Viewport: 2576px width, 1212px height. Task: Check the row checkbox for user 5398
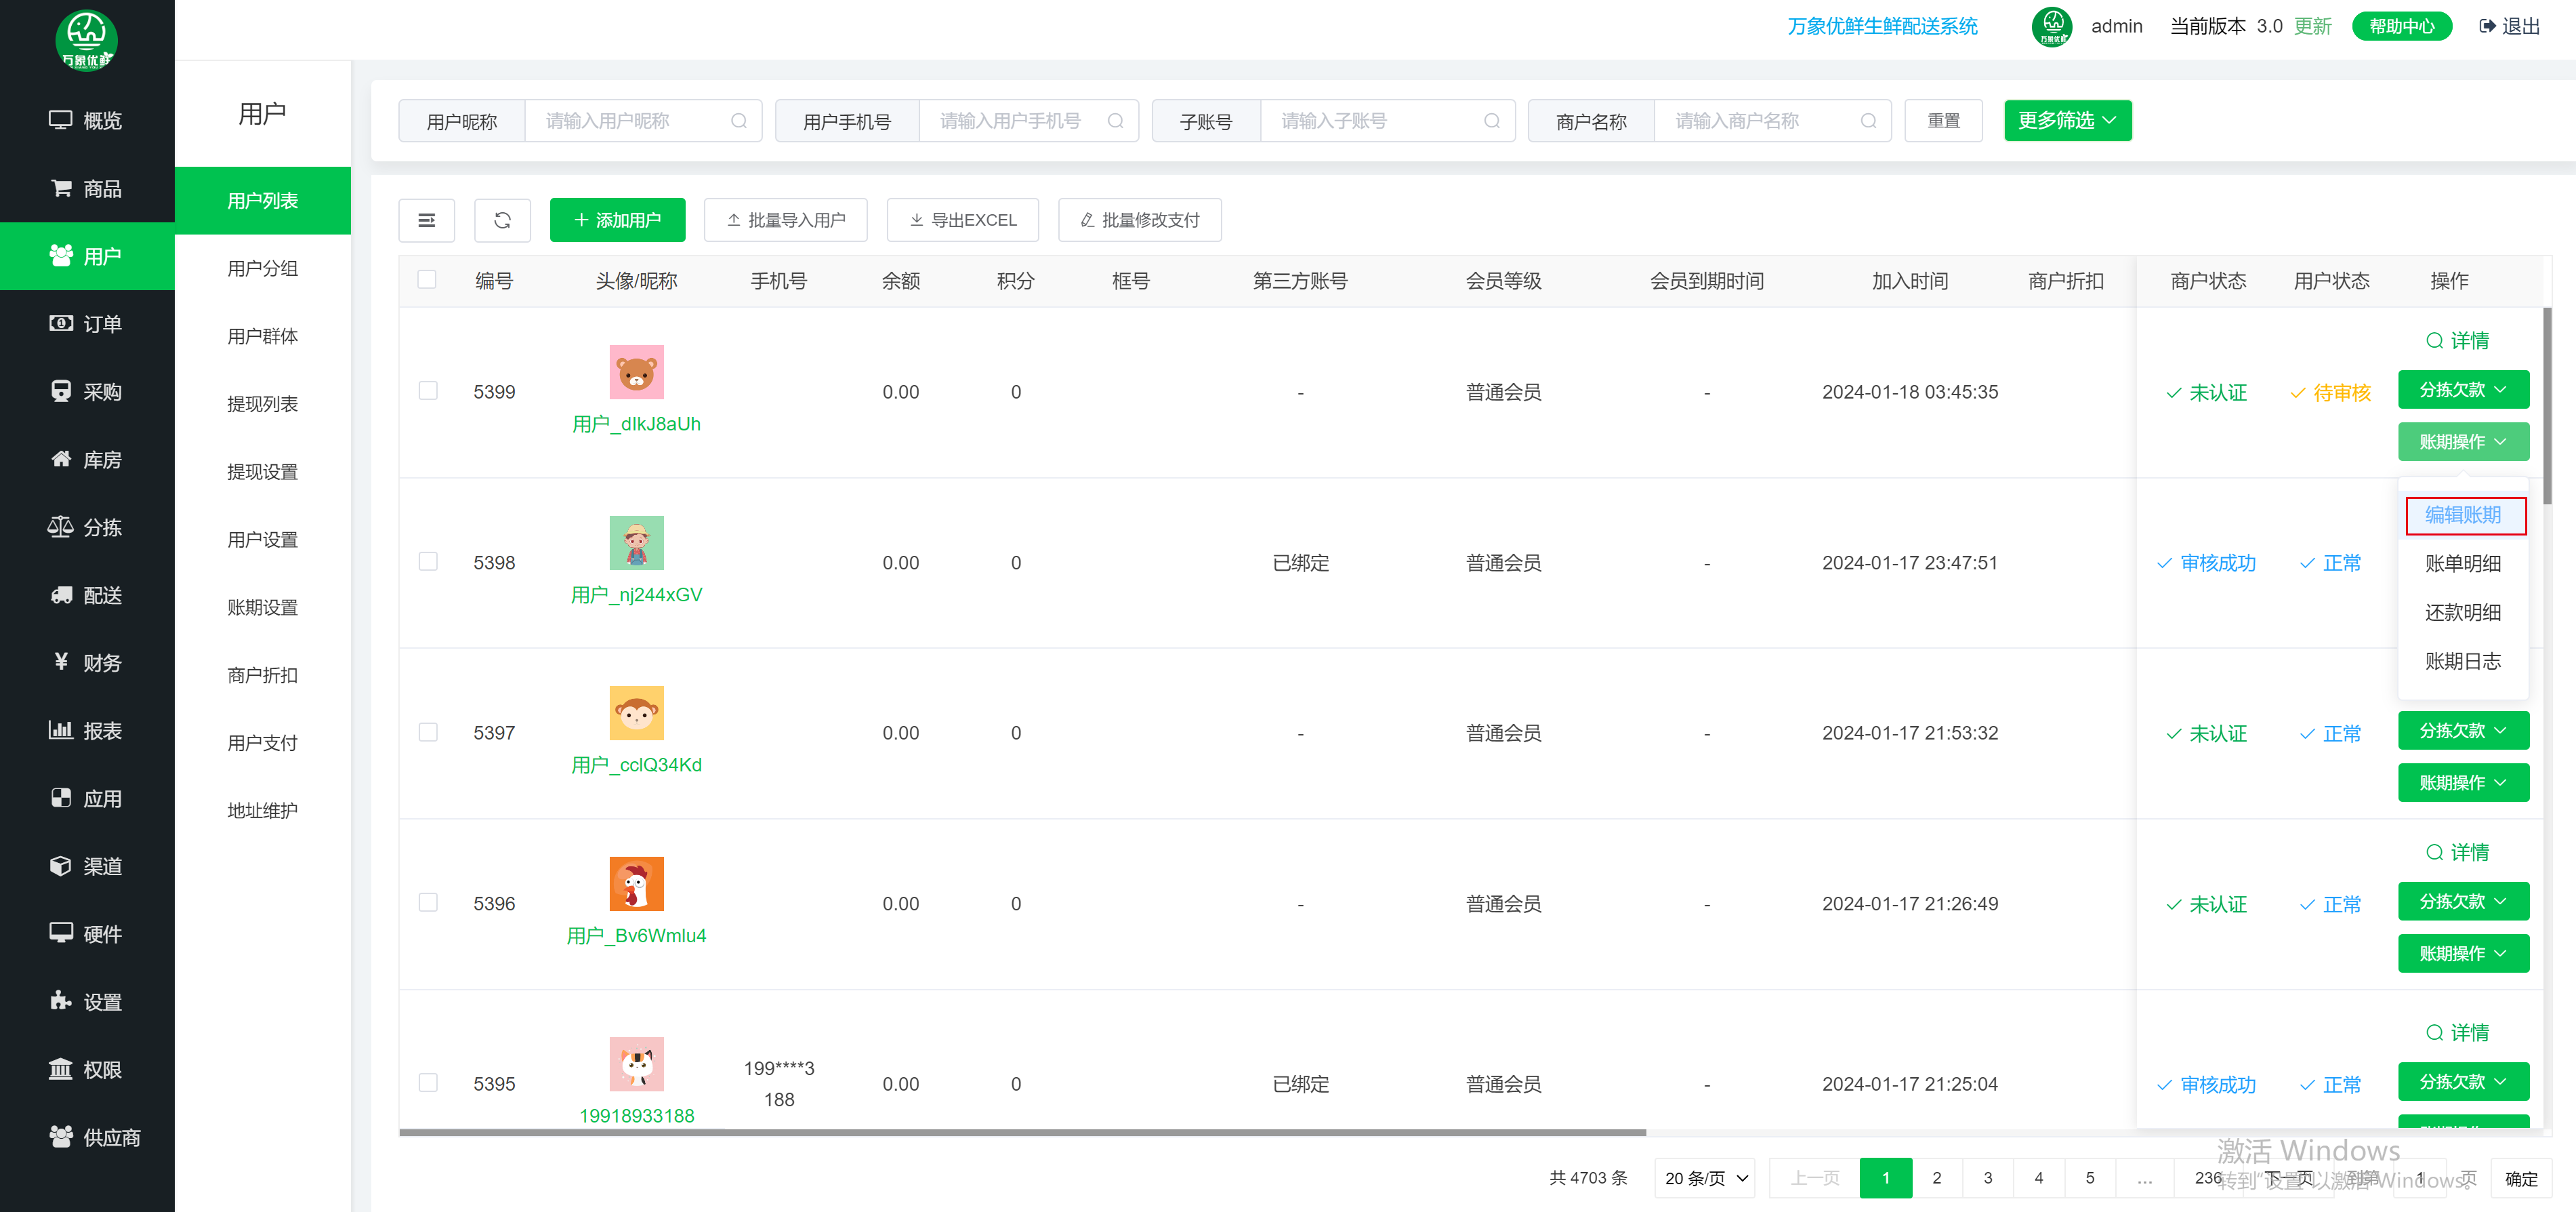428,561
